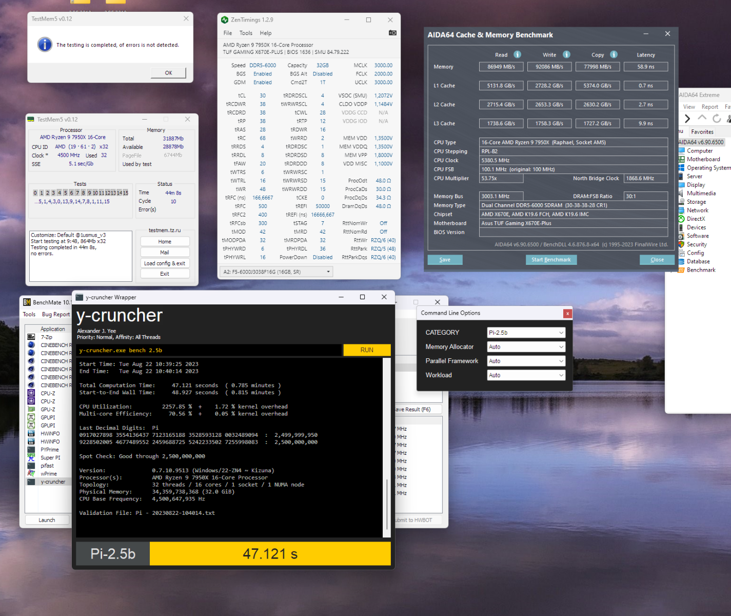This screenshot has height=616, width=731.
Task: Click the ZenTimings logo icon in title bar
Action: 225,20
